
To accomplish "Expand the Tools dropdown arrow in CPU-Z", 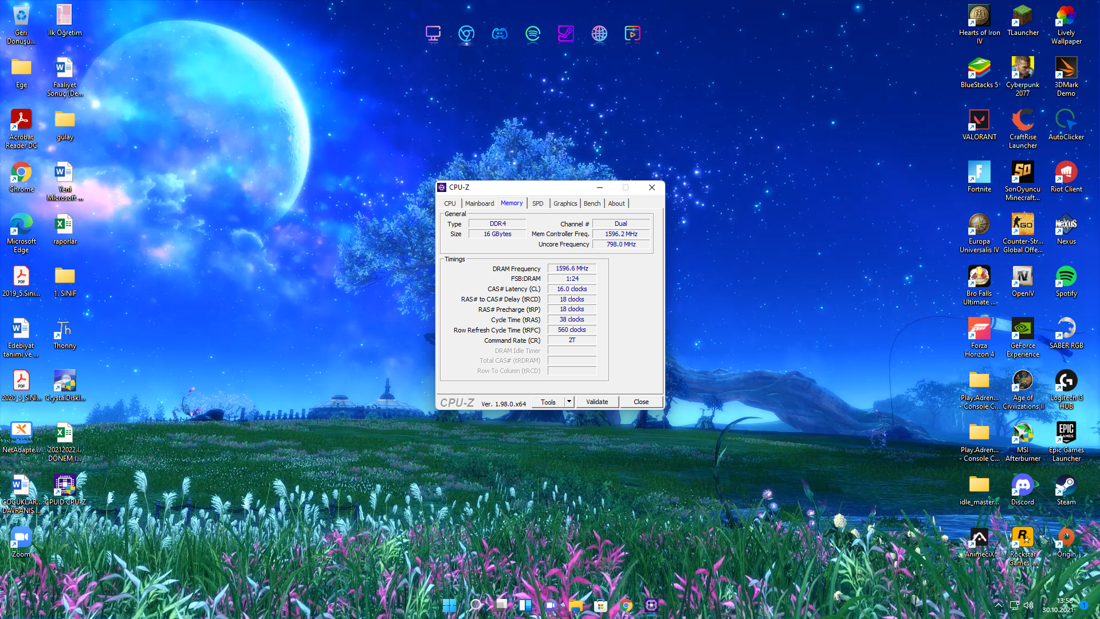I will 569,402.
